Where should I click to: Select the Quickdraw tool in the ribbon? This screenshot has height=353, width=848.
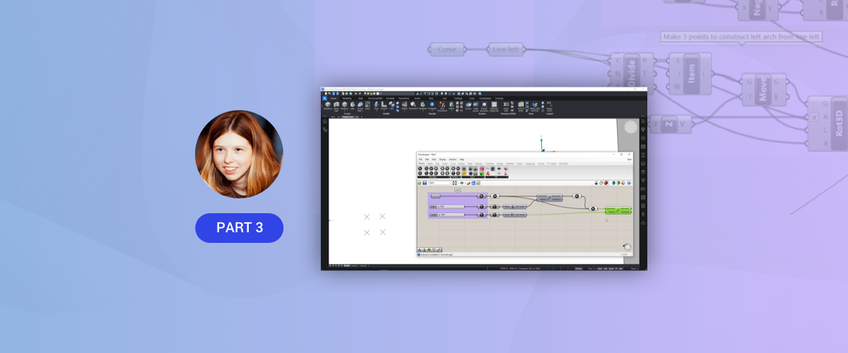pos(328,106)
